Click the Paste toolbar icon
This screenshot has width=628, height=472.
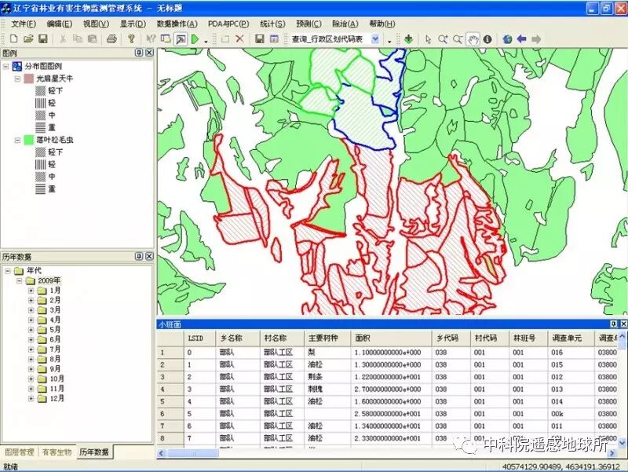93,38
